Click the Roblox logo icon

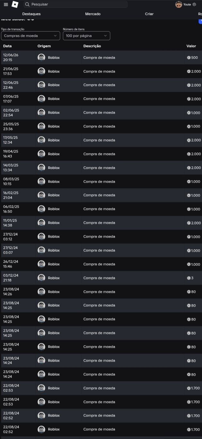click(15, 4)
